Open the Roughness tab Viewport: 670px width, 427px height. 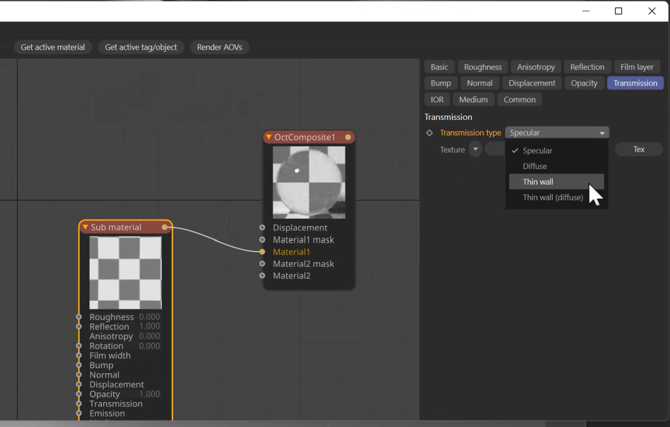pos(483,67)
